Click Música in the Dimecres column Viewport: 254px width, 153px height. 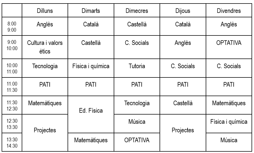pos(137,122)
